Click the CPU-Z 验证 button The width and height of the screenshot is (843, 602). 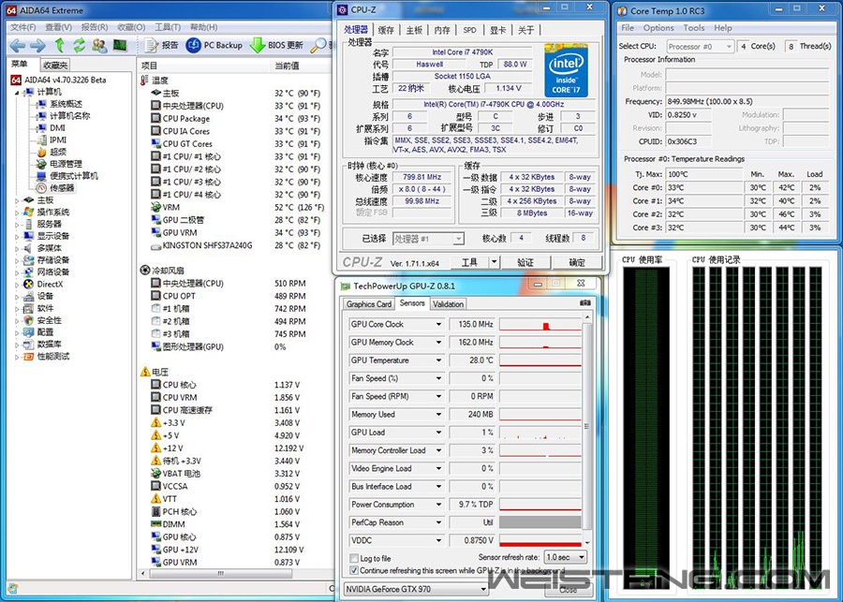(x=525, y=262)
